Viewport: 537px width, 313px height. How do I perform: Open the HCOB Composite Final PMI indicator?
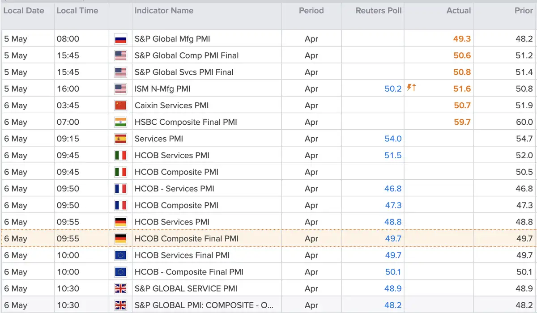click(x=187, y=239)
